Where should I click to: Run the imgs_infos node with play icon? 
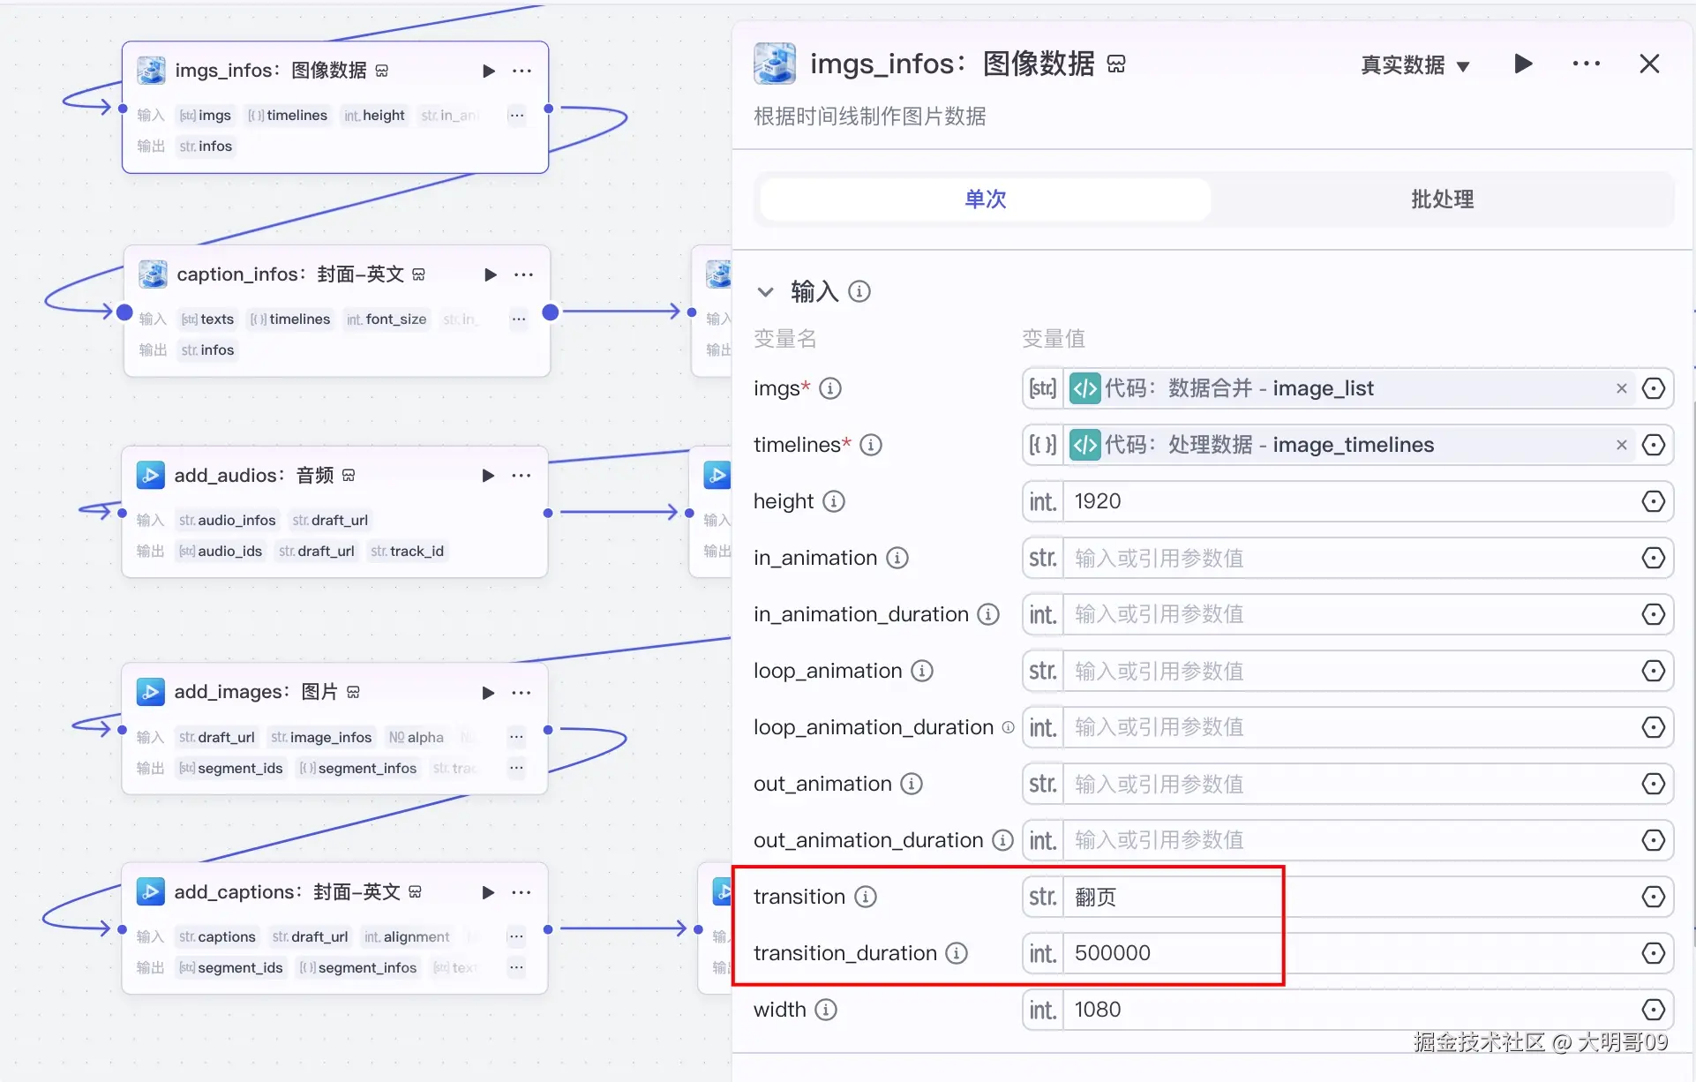click(x=489, y=71)
